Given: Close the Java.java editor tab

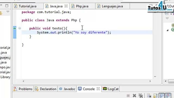Looking at the screenshot, I should (66, 6).
